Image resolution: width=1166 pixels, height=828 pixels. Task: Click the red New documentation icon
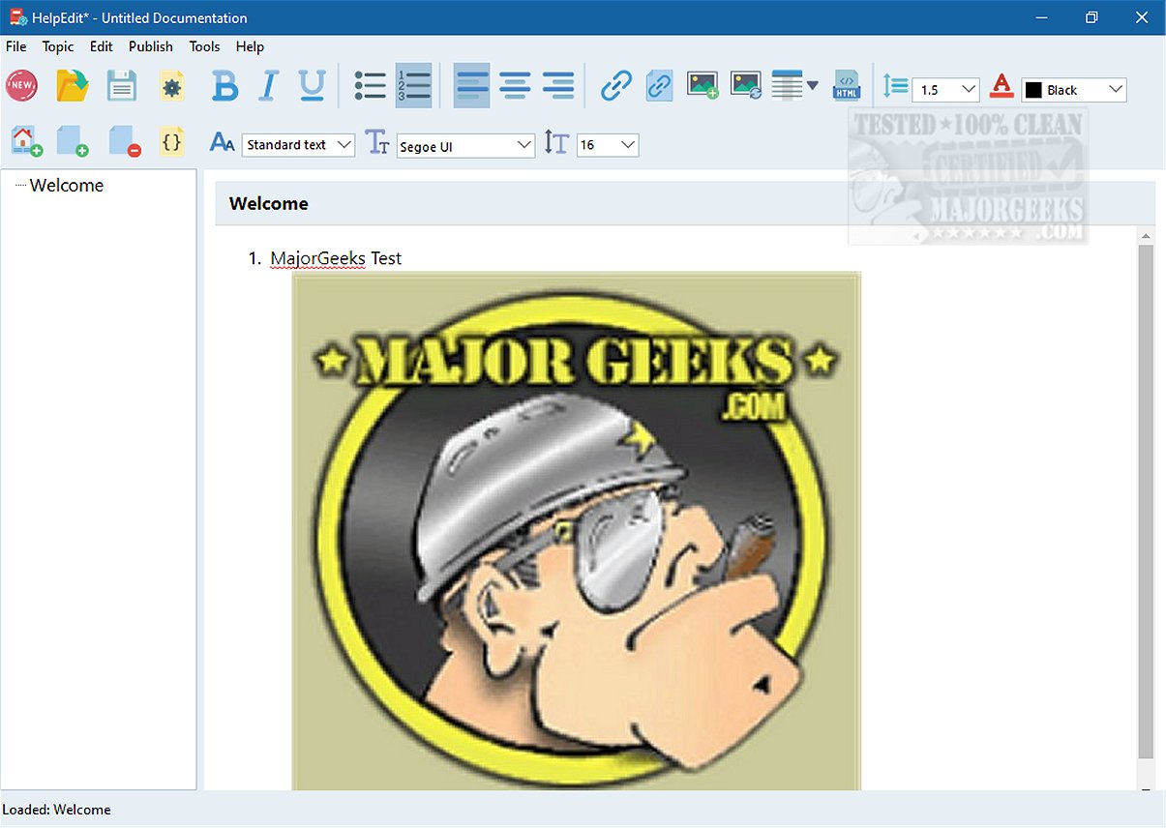(22, 86)
